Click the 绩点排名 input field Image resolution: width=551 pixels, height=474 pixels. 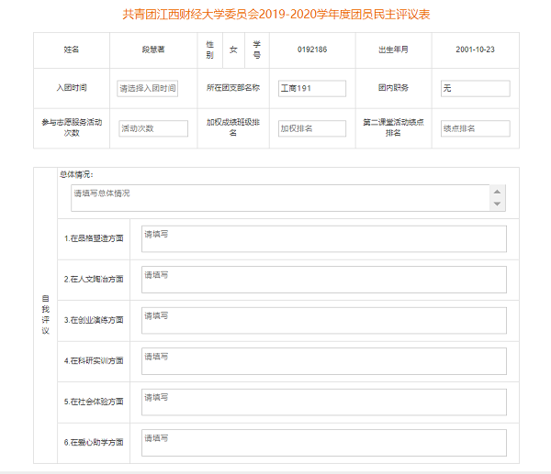(475, 128)
